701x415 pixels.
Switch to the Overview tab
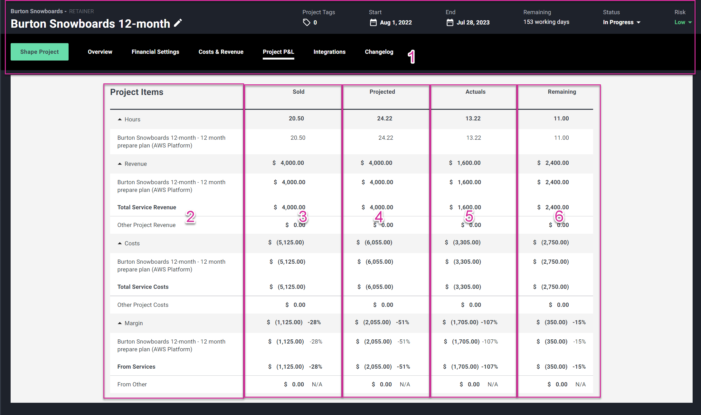click(x=100, y=52)
